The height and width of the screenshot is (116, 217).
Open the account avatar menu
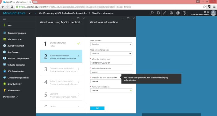point(213,13)
